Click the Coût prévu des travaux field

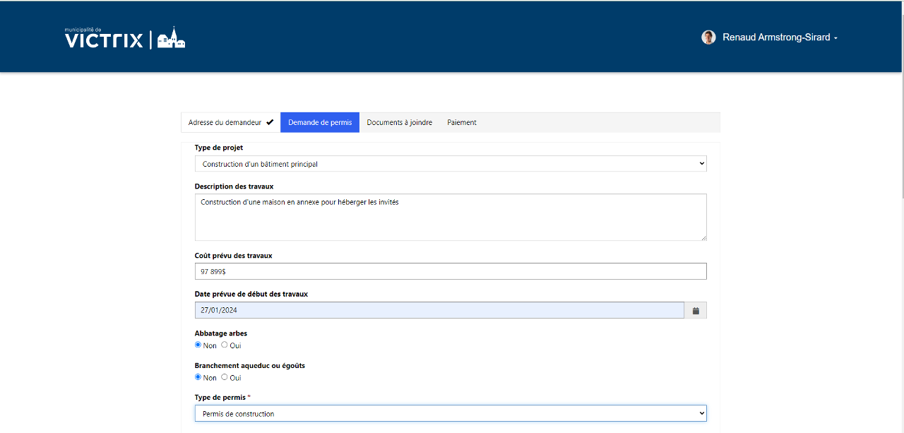(451, 271)
